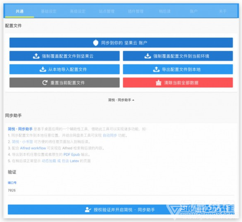Click the 配置文件 heading
242x222 pixels.
14,26
